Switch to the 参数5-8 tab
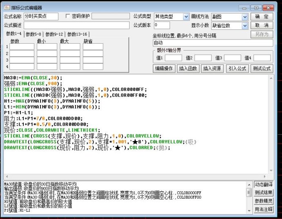 (x=34, y=34)
